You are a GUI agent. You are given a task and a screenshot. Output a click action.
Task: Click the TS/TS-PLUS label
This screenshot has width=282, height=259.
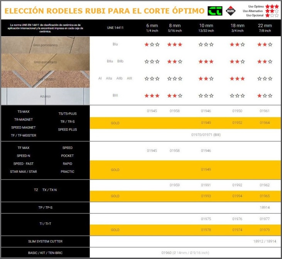[68, 114]
